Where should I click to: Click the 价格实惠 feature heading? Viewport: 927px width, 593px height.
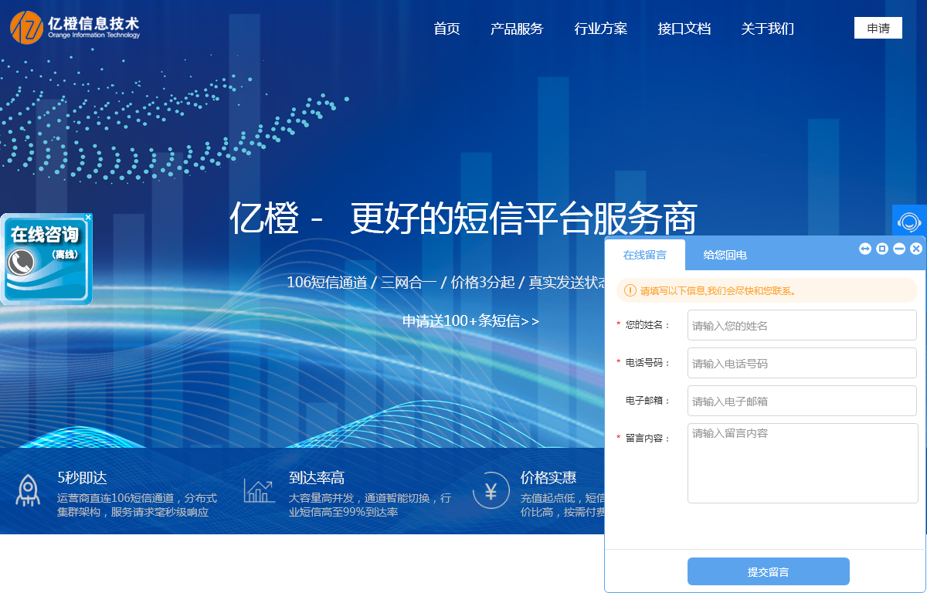548,478
